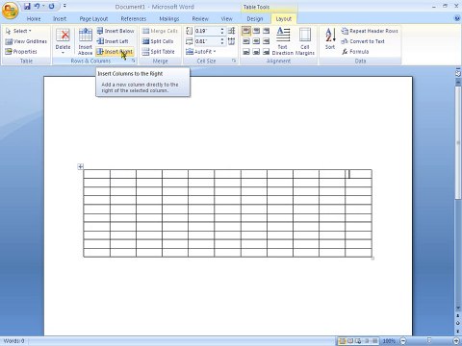Switch to Web Layout view
Screen dimensions: 462x346
click(x=358, y=341)
